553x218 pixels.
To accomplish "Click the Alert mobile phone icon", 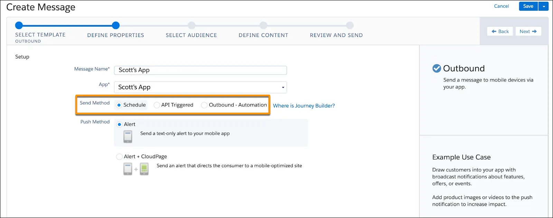I will (128, 136).
